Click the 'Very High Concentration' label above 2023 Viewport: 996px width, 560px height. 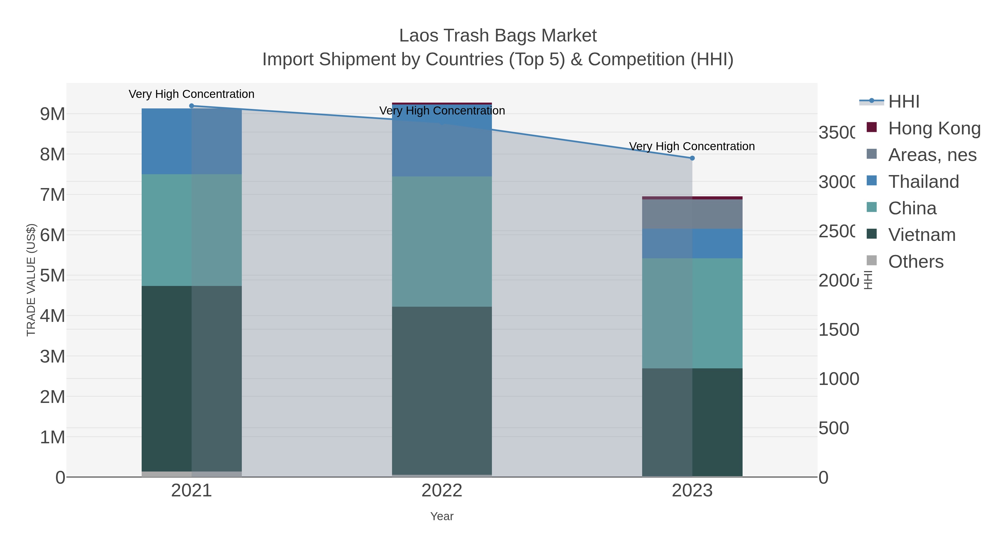pos(692,146)
